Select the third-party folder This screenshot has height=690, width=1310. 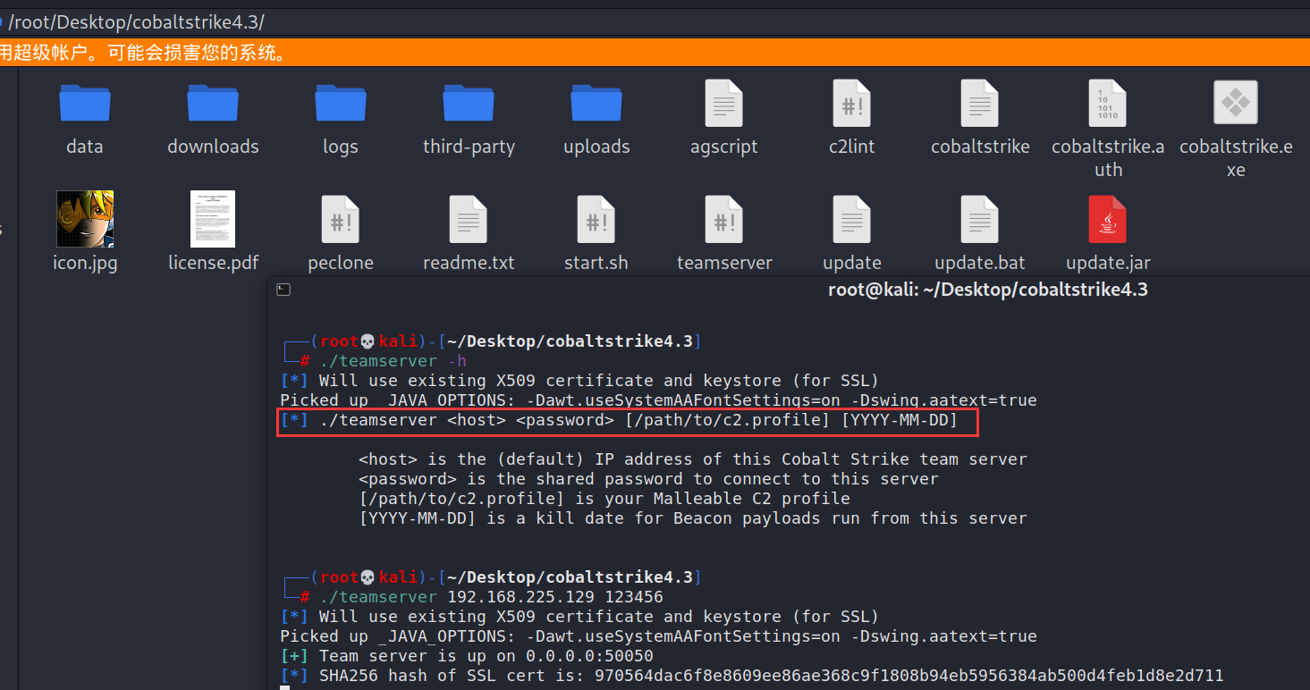coord(469,104)
